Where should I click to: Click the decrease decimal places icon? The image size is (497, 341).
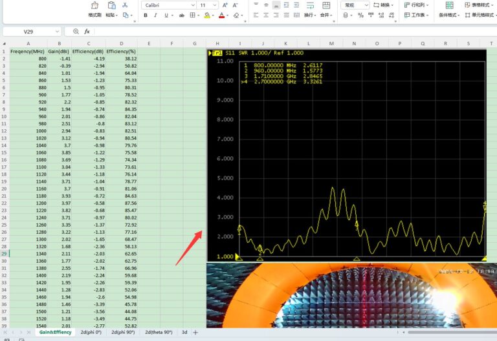tap(392, 15)
